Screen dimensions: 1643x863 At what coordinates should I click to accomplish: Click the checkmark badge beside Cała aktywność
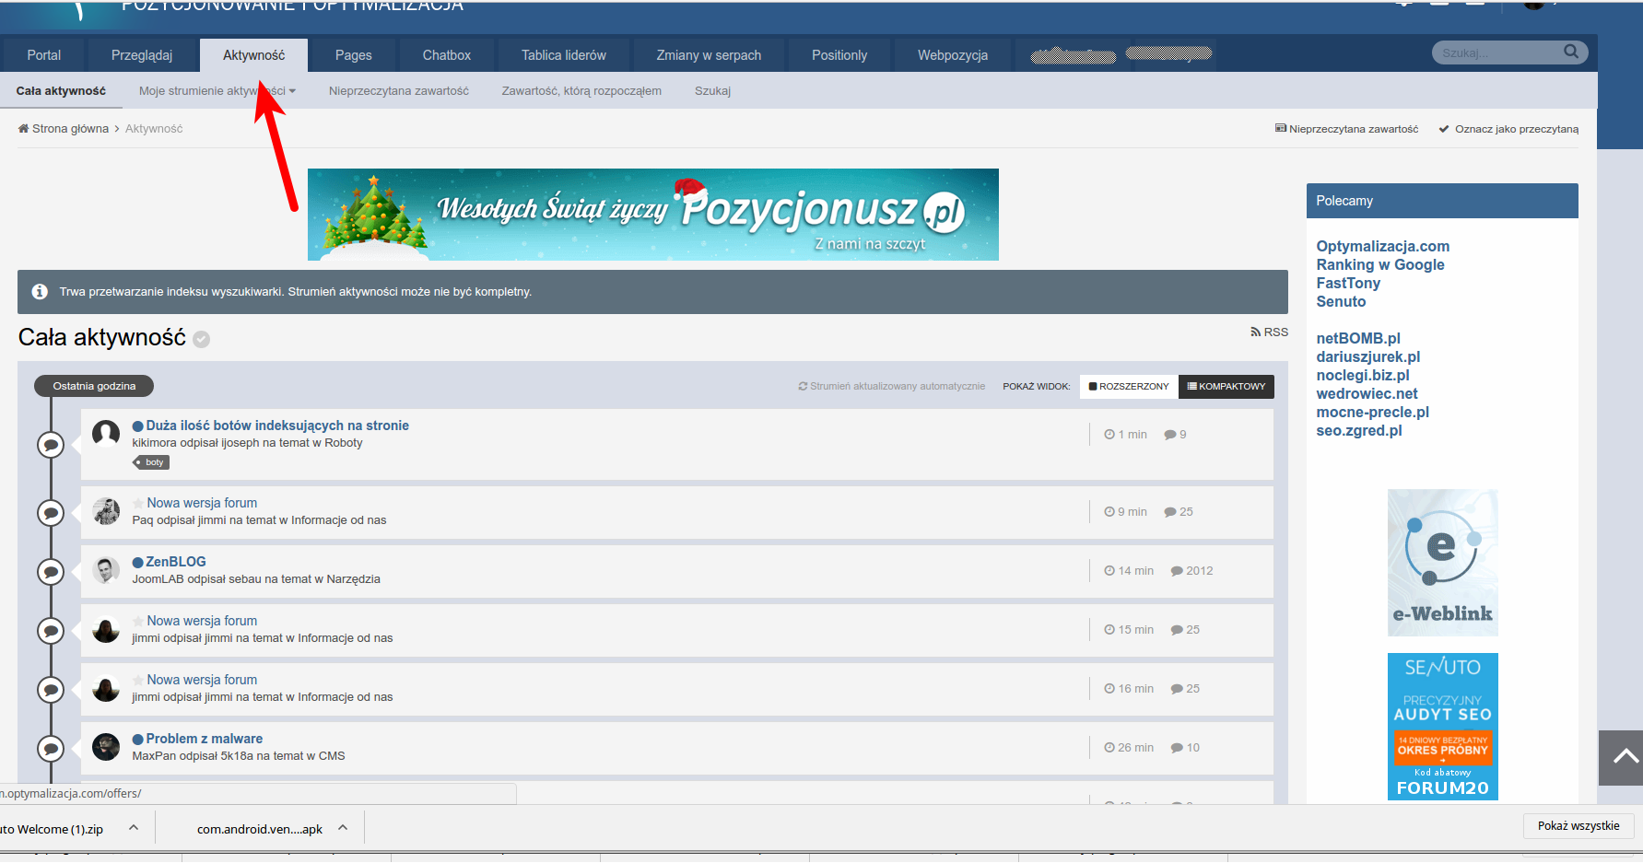click(202, 339)
